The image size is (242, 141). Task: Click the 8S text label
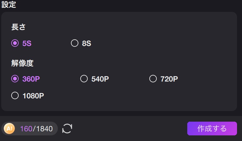pos(87,44)
